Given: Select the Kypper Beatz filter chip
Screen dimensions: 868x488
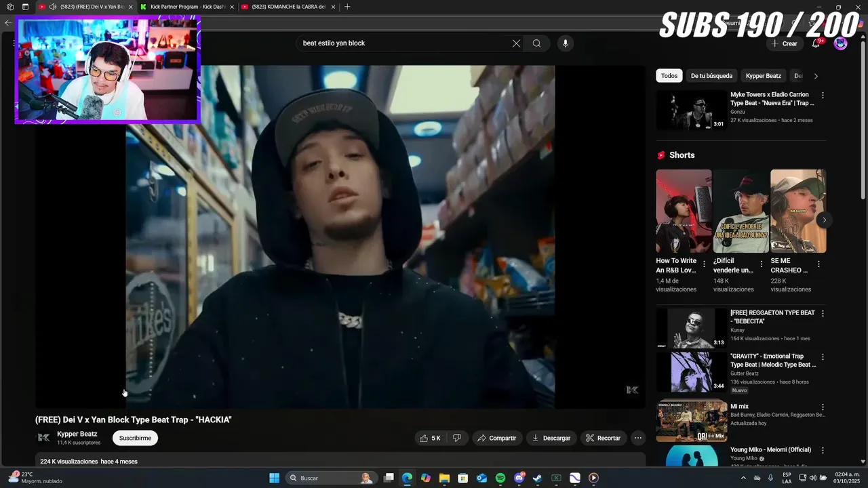Looking at the screenshot, I should (x=764, y=76).
